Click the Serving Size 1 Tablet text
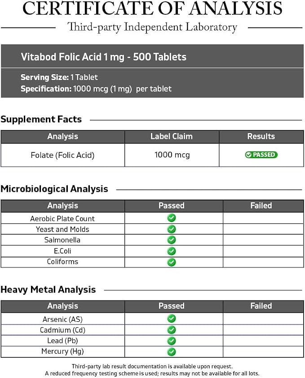305x378 pixels. [x=59, y=77]
